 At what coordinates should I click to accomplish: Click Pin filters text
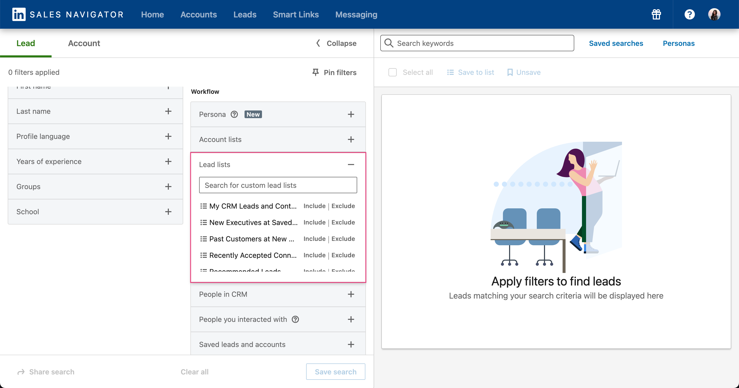pyautogui.click(x=340, y=73)
